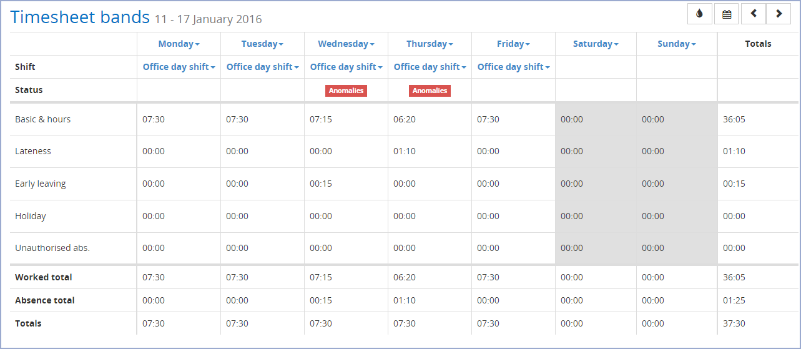
Task: Open Friday's Office day shift dropdown
Action: 513,67
